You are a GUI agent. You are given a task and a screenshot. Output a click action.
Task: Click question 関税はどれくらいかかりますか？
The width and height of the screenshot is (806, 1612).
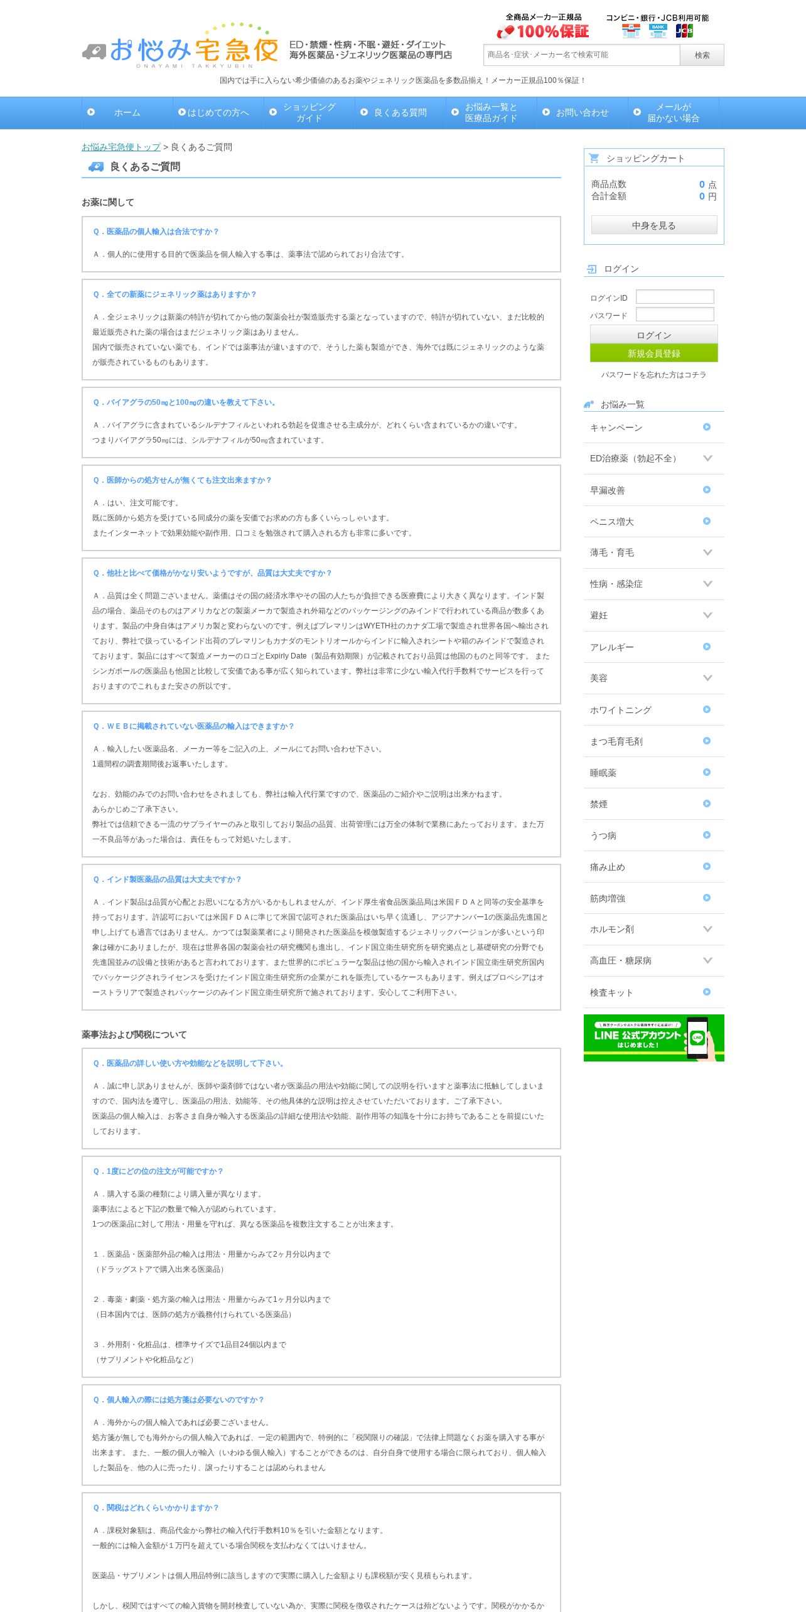[156, 1508]
